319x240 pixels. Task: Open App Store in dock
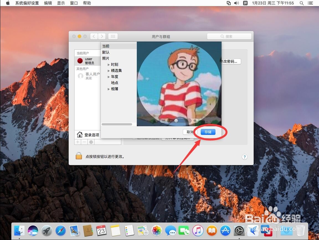(226, 231)
